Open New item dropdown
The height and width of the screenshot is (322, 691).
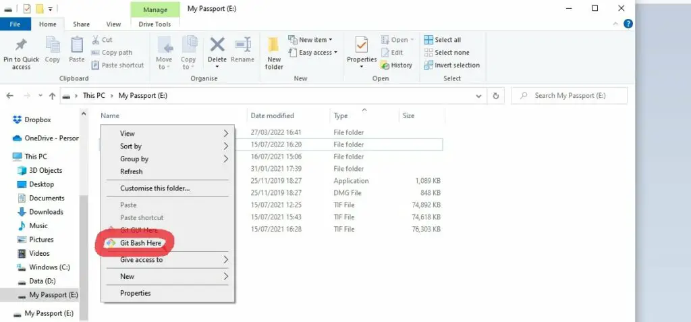tap(310, 40)
